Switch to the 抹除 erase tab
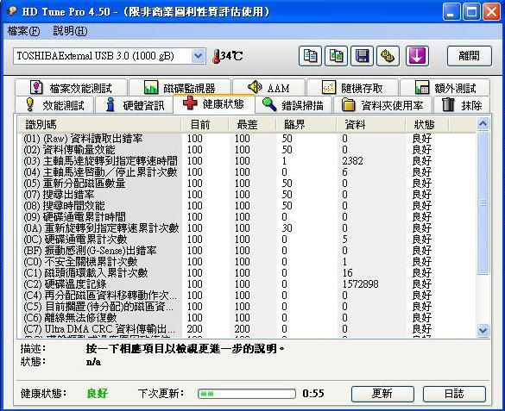This screenshot has width=505, height=411. (x=462, y=105)
